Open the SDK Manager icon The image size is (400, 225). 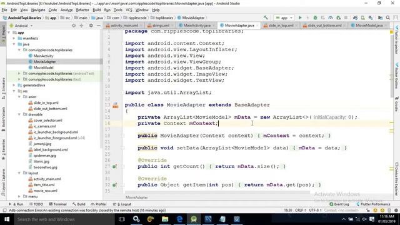pyautogui.click(x=371, y=17)
